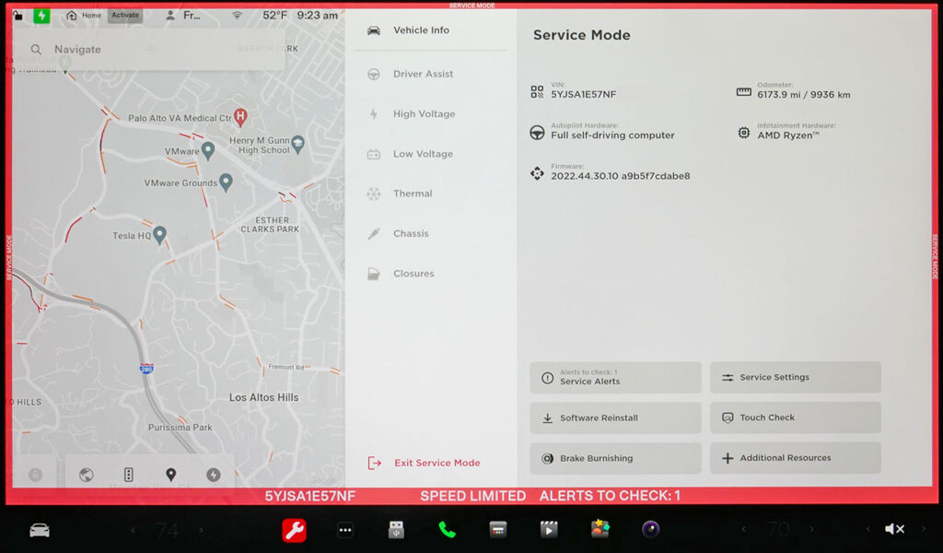
Task: Tap the VMware Grounds map pin
Action: click(x=227, y=182)
